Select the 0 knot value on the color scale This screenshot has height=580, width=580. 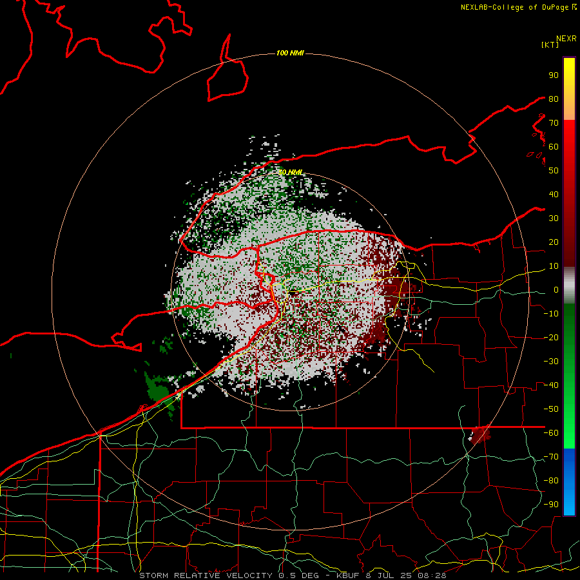[556, 289]
